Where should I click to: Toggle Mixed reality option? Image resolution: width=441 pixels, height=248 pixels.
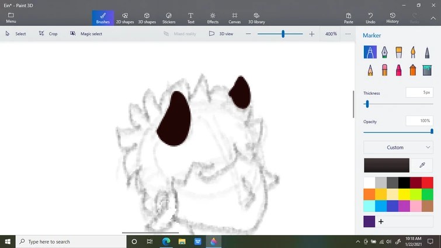(180, 34)
